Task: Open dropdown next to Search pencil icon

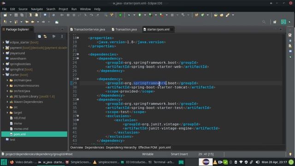Action: (233, 15)
